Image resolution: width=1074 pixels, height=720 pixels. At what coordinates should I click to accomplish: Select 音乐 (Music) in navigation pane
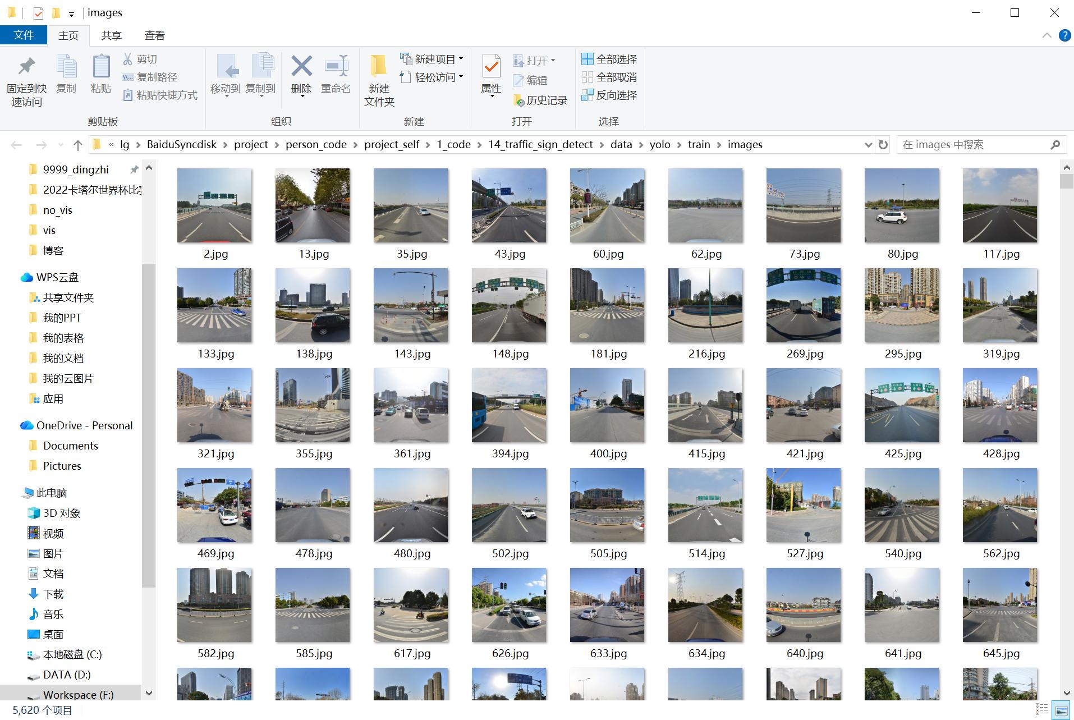53,614
